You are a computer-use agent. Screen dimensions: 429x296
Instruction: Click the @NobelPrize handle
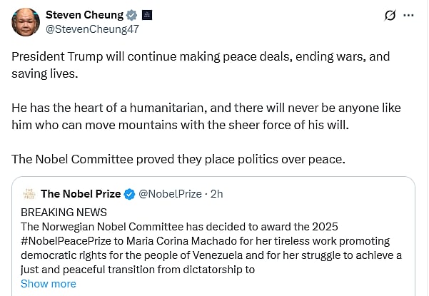tap(171, 193)
